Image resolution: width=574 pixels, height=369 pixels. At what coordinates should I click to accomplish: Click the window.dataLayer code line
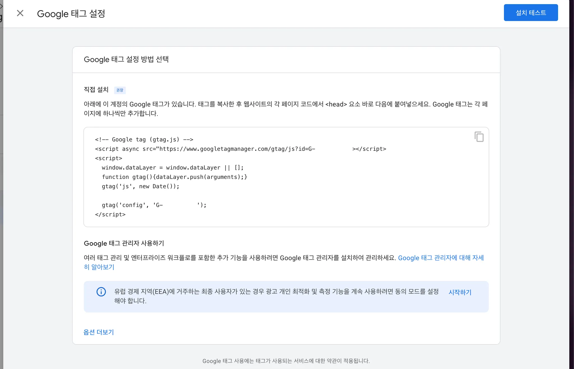pos(173,168)
